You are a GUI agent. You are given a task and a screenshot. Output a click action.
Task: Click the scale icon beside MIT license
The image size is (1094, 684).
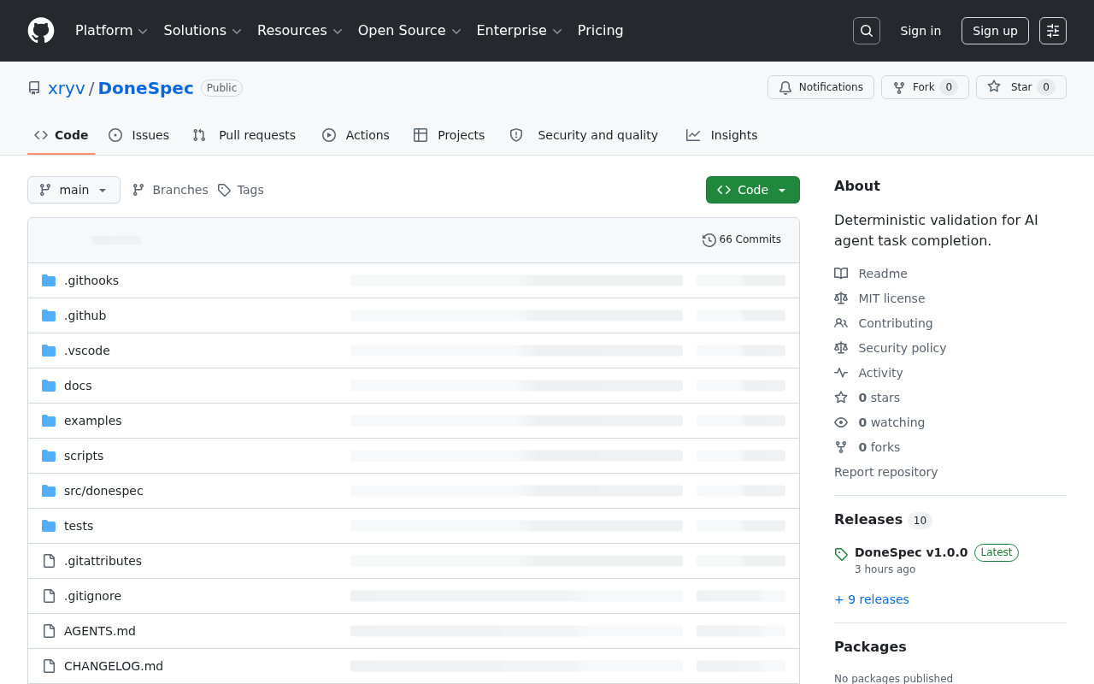coord(841,298)
